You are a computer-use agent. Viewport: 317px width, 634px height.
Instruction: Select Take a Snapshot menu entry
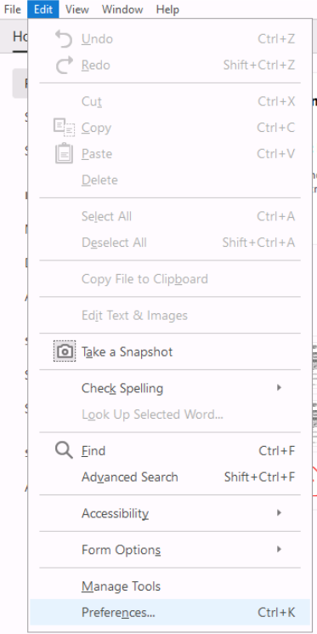click(x=170, y=351)
